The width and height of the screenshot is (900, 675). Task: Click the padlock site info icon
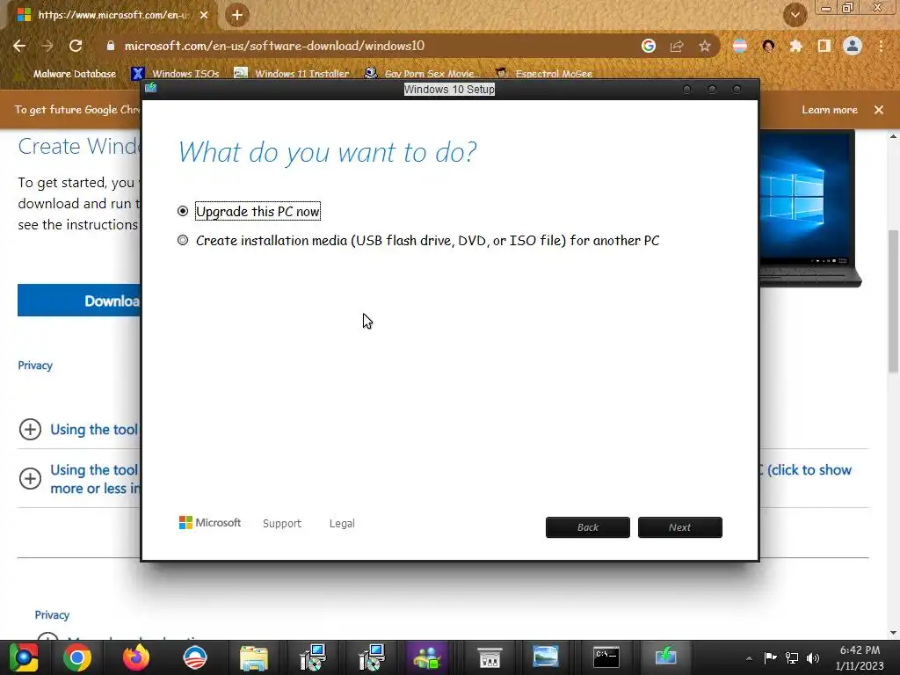pos(110,46)
